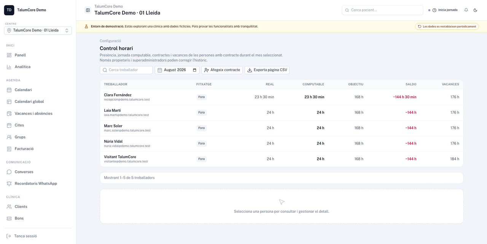Select the Clara Fernández row

[x=282, y=97]
